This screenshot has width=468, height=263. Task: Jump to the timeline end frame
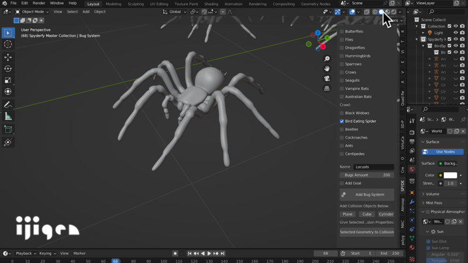[x=222, y=254]
